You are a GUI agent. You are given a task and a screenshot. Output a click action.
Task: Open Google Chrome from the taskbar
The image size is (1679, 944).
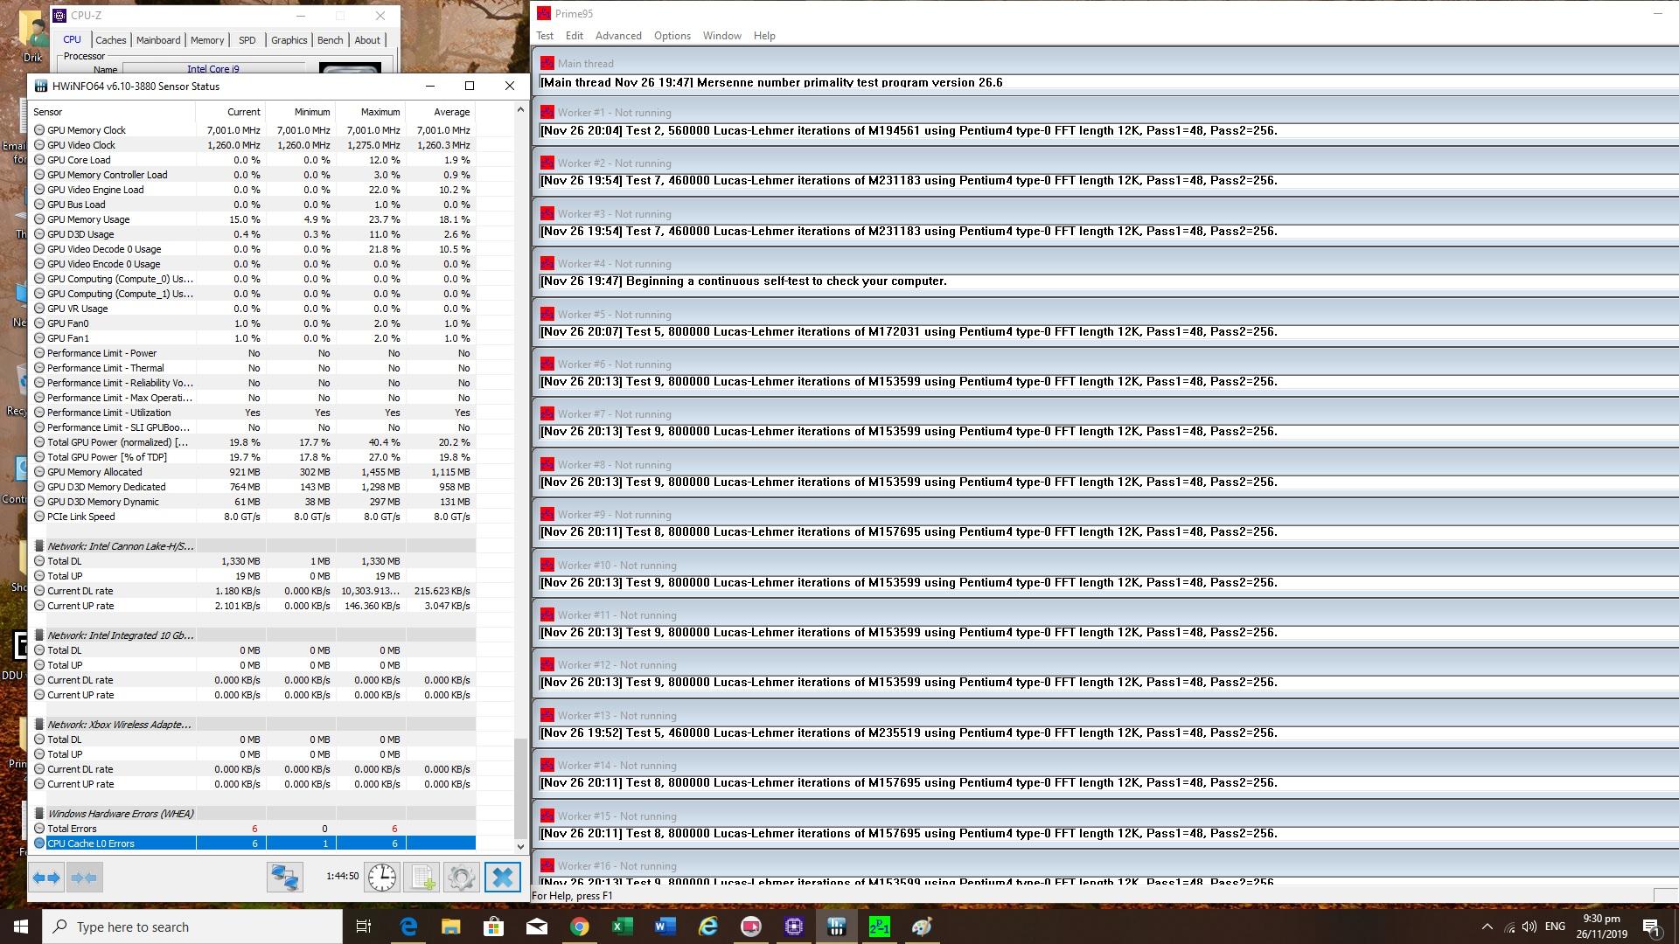(x=580, y=927)
